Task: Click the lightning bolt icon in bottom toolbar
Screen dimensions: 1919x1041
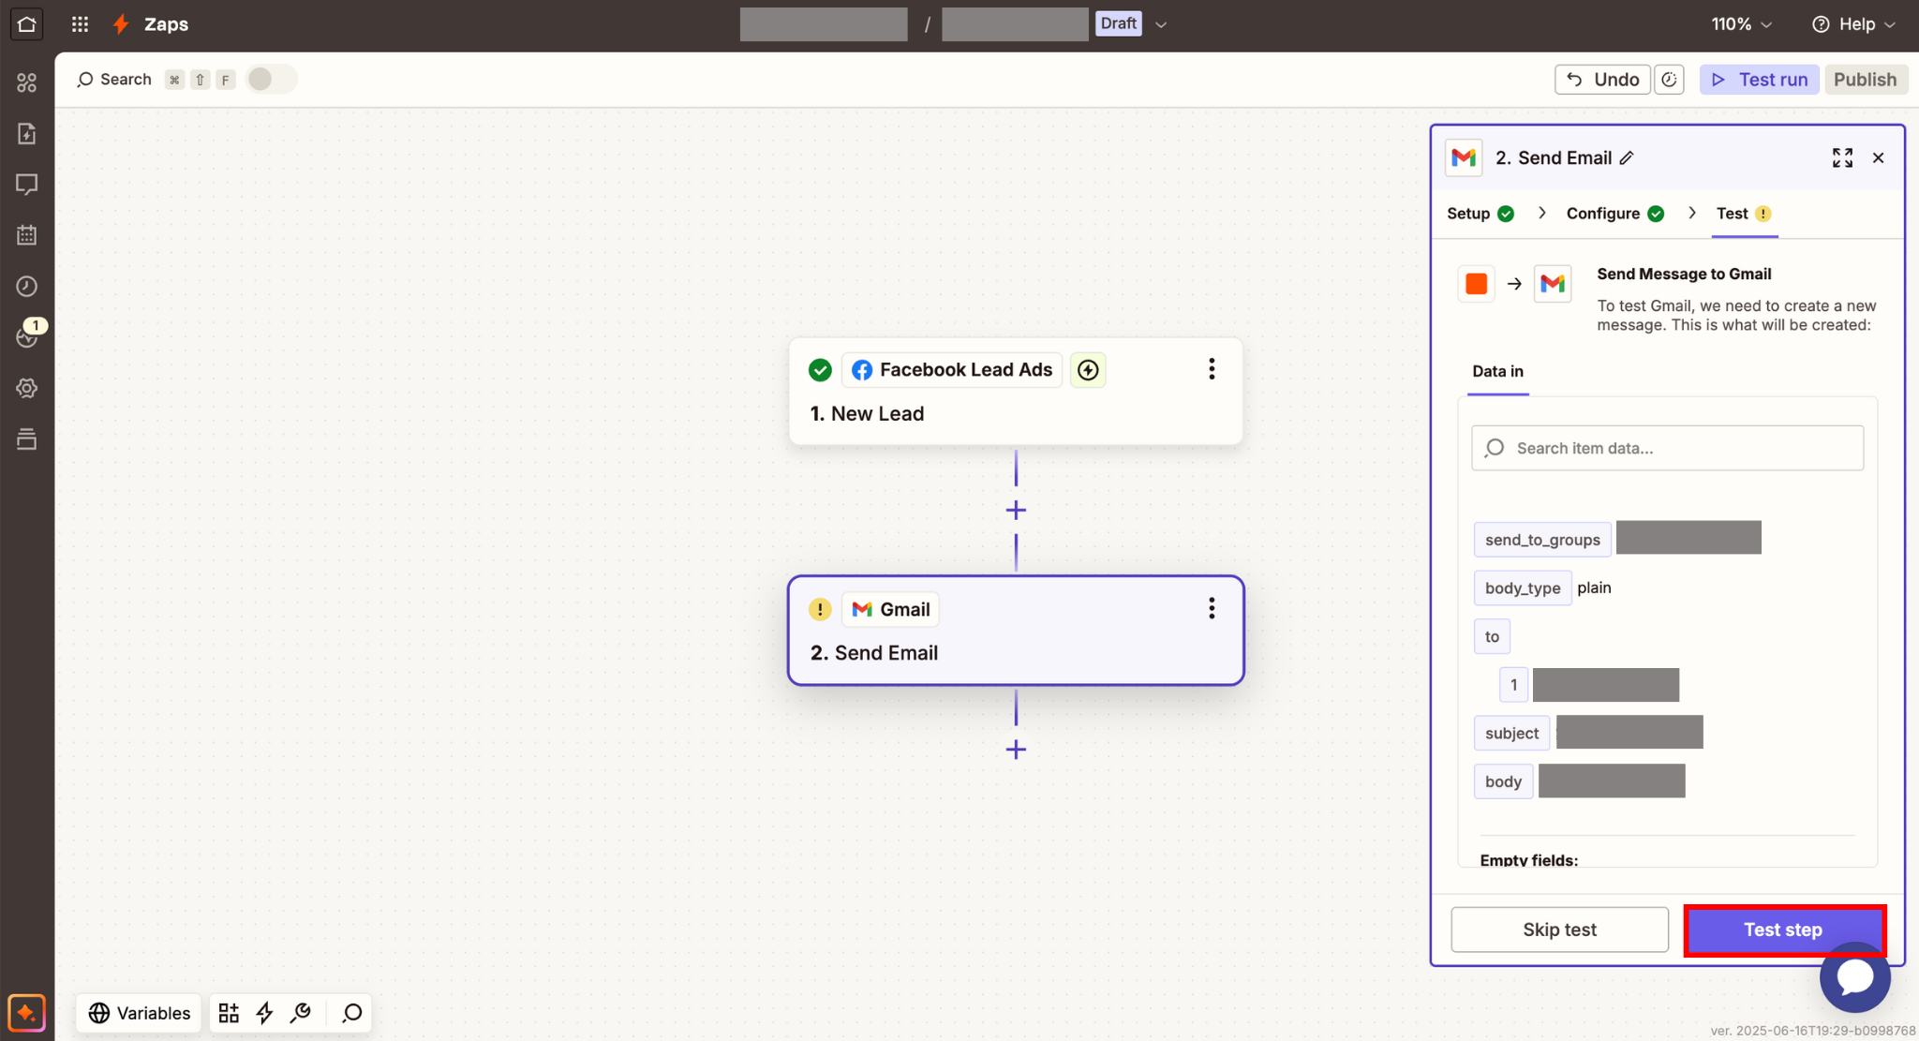Action: [x=264, y=1013]
